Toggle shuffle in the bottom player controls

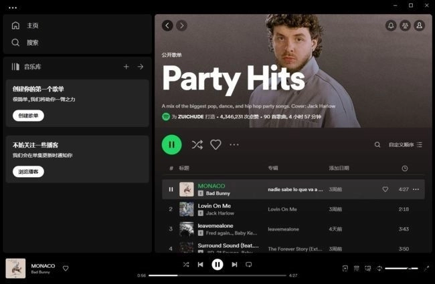(x=186, y=265)
